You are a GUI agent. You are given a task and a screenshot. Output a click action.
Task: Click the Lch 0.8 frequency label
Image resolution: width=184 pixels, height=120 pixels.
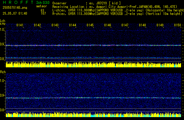[x=2, y=59]
